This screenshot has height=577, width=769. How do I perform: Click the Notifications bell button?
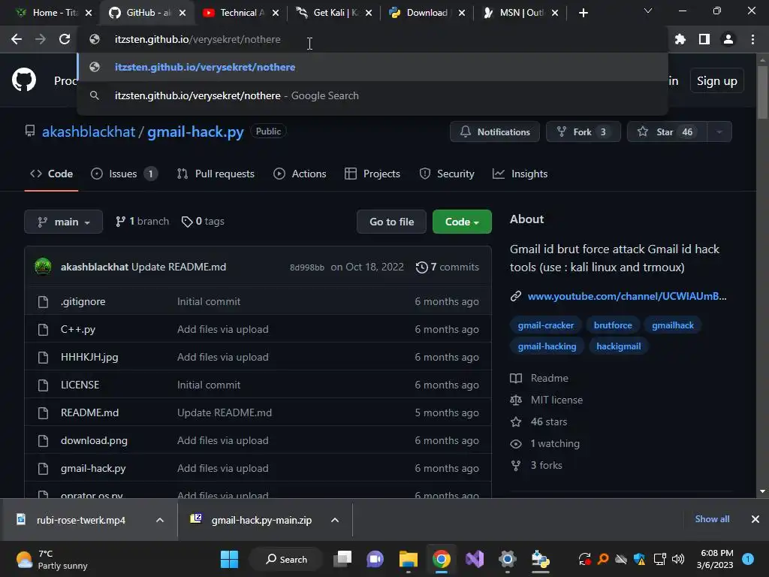[495, 132]
